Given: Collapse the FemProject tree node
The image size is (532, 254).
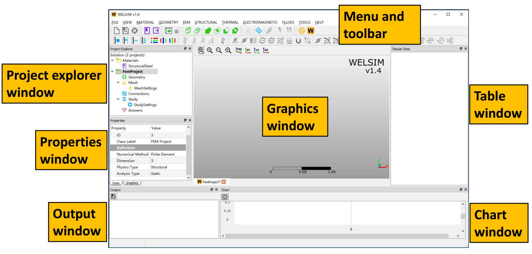Looking at the screenshot, I should click(113, 72).
